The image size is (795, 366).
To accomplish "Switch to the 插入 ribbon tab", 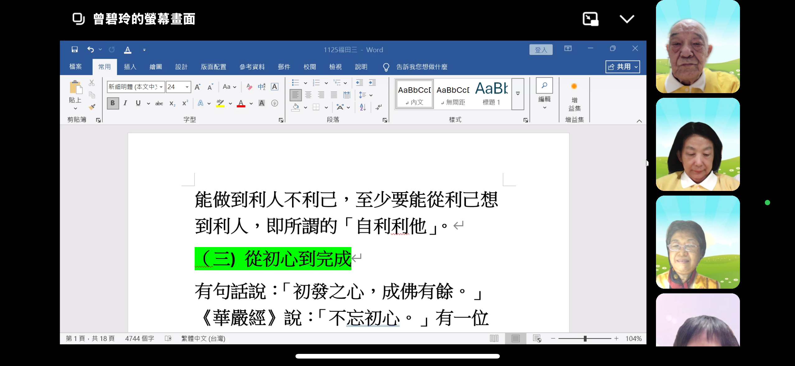I will point(130,67).
